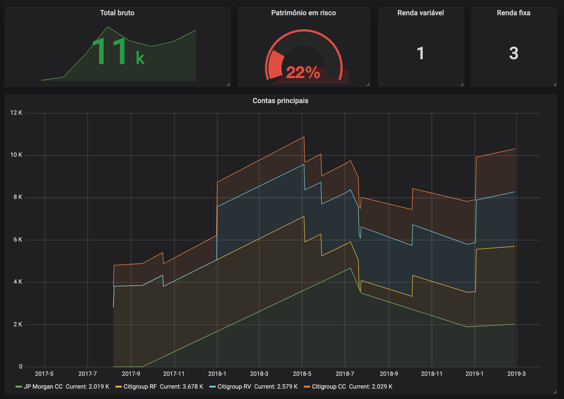The width and height of the screenshot is (564, 399).
Task: Open color picker for Citigroup CC swatch
Action: click(307, 387)
